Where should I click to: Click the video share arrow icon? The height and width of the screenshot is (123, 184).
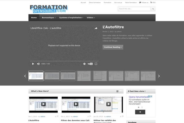96,28
